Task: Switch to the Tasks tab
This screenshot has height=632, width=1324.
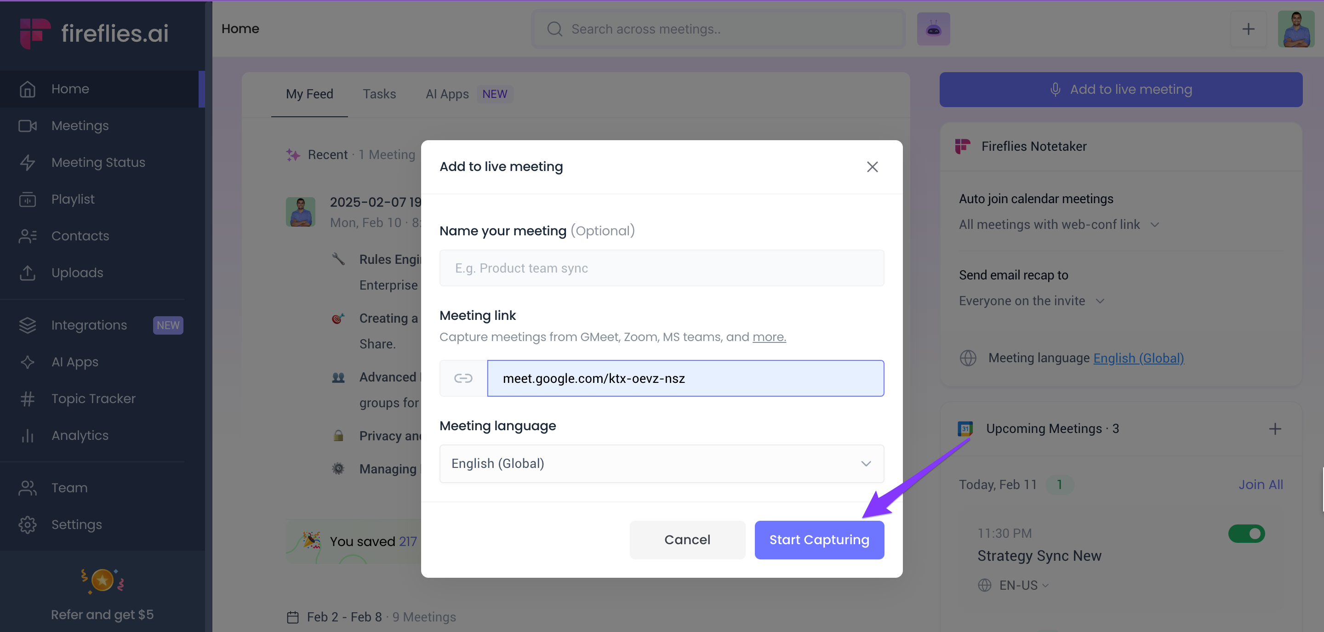Action: 379,94
